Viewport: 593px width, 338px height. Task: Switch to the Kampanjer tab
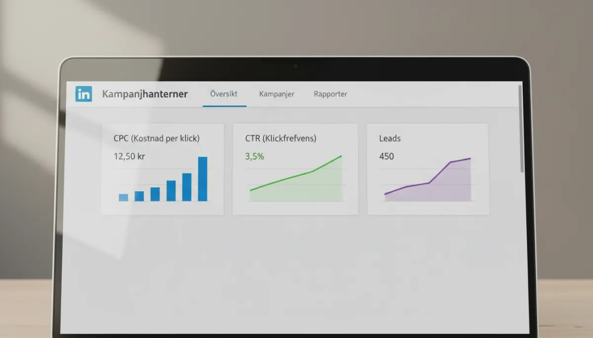(277, 94)
